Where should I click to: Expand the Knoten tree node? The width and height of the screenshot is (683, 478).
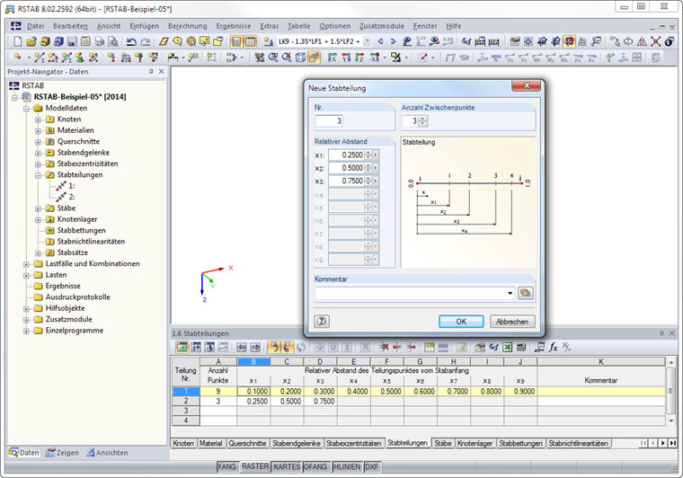[39, 119]
